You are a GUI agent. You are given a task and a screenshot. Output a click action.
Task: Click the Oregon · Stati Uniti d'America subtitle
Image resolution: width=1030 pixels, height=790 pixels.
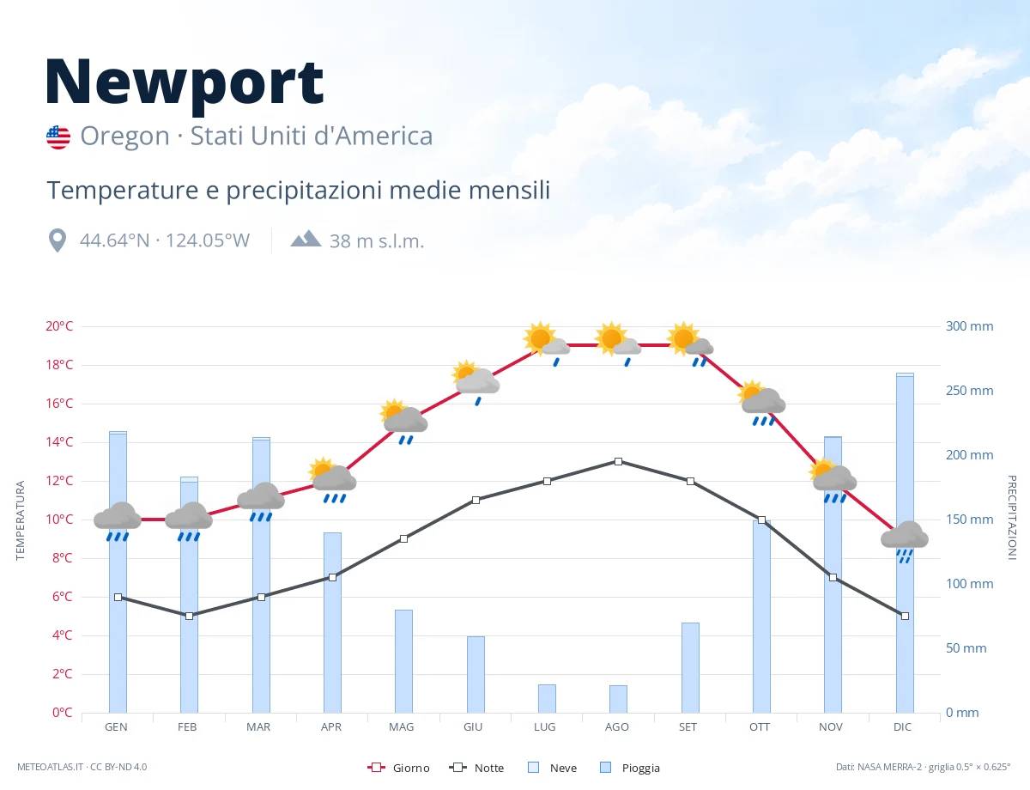tap(257, 136)
